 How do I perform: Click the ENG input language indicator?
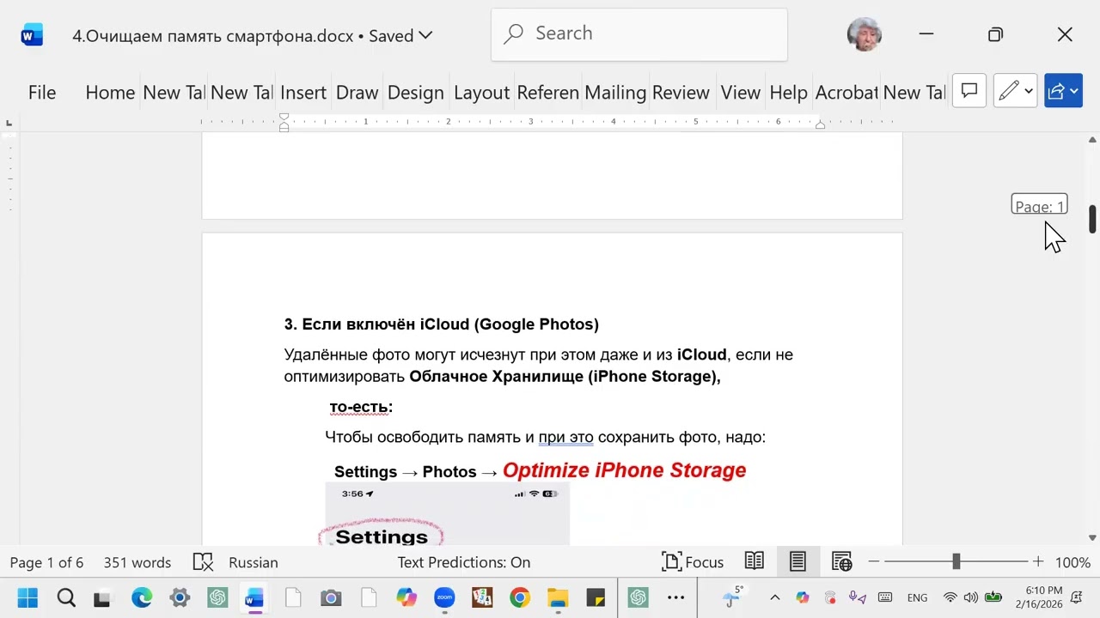coord(917,598)
